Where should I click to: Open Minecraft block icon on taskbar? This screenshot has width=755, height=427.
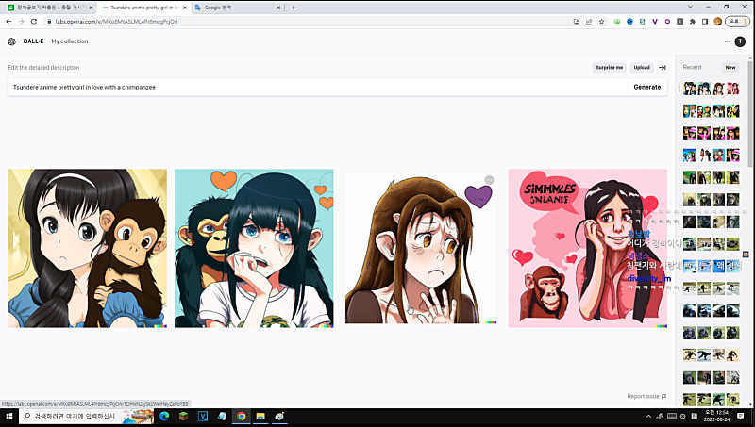[183, 416]
